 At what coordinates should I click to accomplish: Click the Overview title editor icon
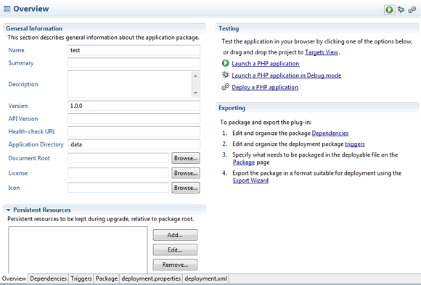pyautogui.click(x=7, y=9)
